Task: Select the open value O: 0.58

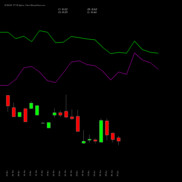Action: click(x=63, y=12)
